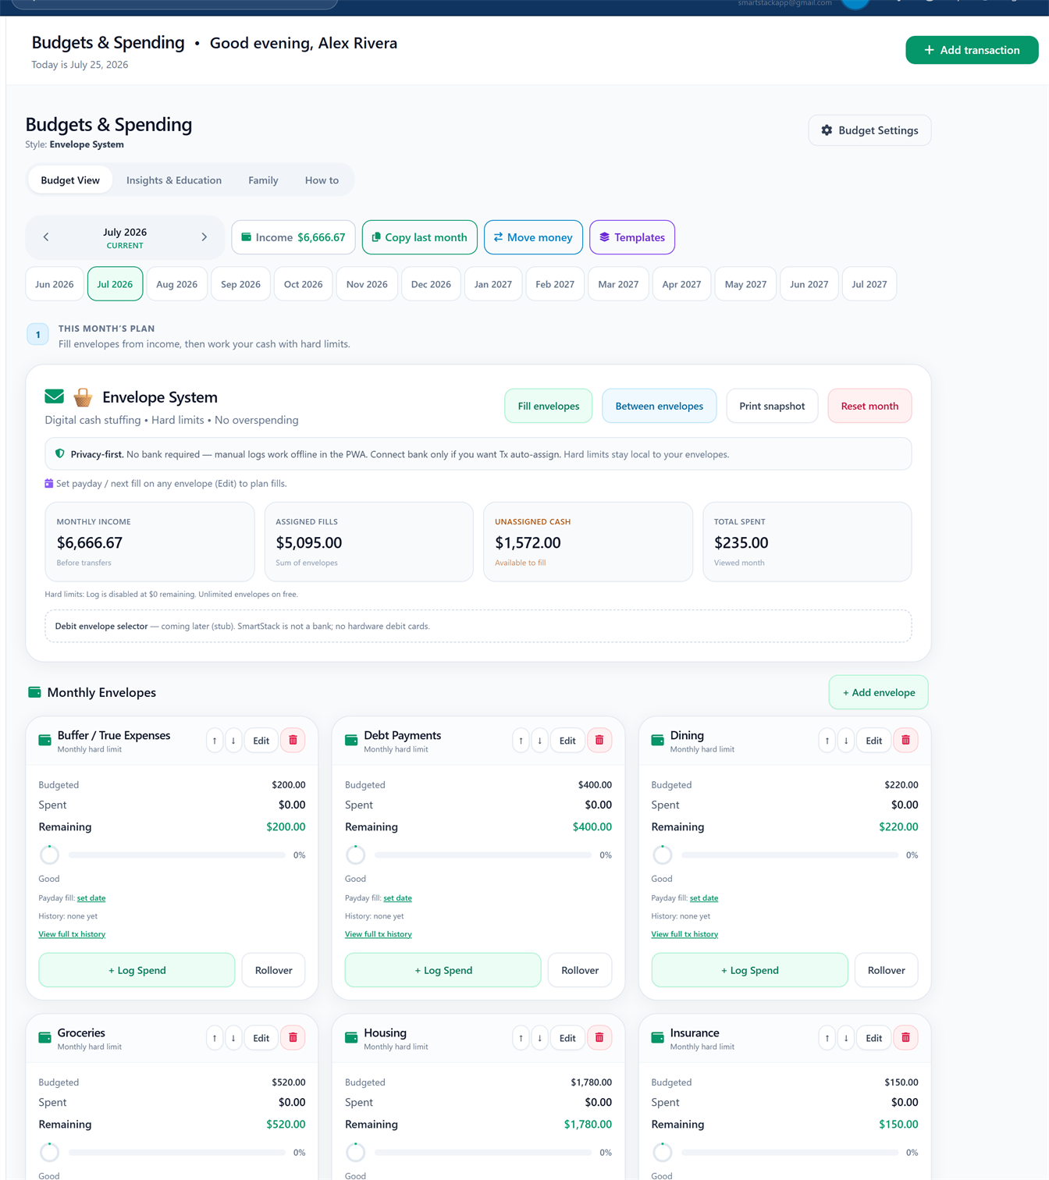Image resolution: width=1049 pixels, height=1180 pixels.
Task: Select May 2027 month chip
Action: click(x=745, y=284)
